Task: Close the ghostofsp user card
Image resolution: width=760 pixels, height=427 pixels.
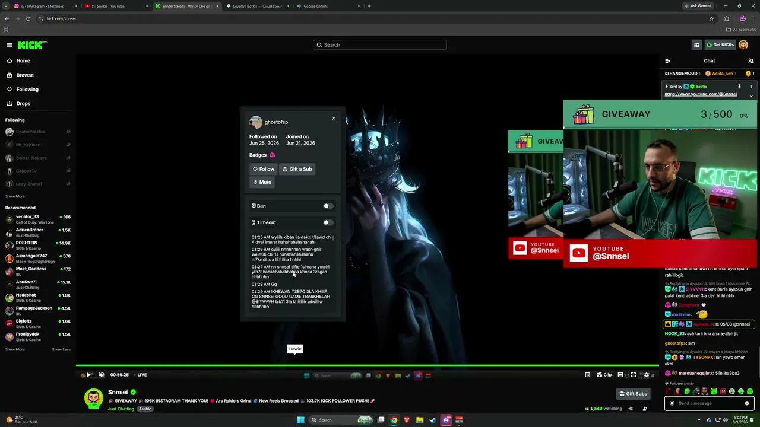Action: [x=334, y=119]
